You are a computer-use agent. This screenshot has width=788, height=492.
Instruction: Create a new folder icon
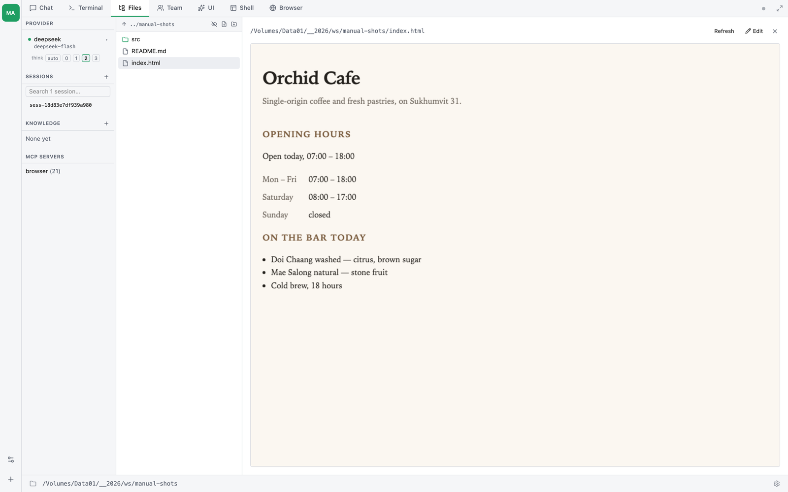tap(234, 24)
